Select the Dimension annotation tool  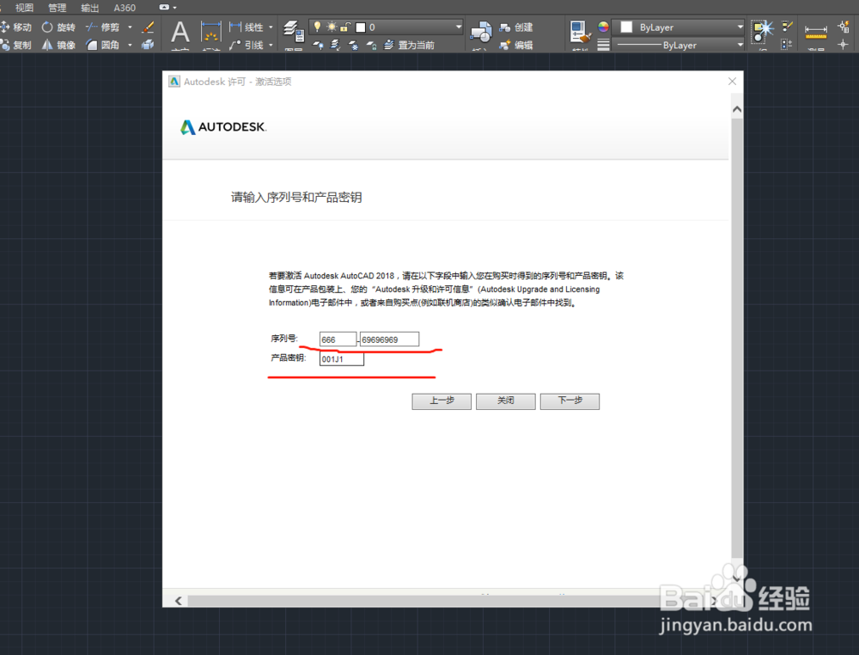click(x=211, y=32)
